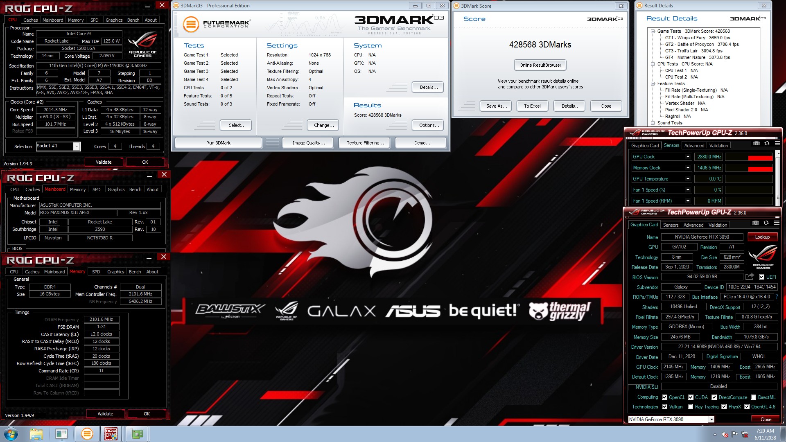This screenshot has height=442, width=786.
Task: Click the Options button under Results
Action: pos(429,125)
